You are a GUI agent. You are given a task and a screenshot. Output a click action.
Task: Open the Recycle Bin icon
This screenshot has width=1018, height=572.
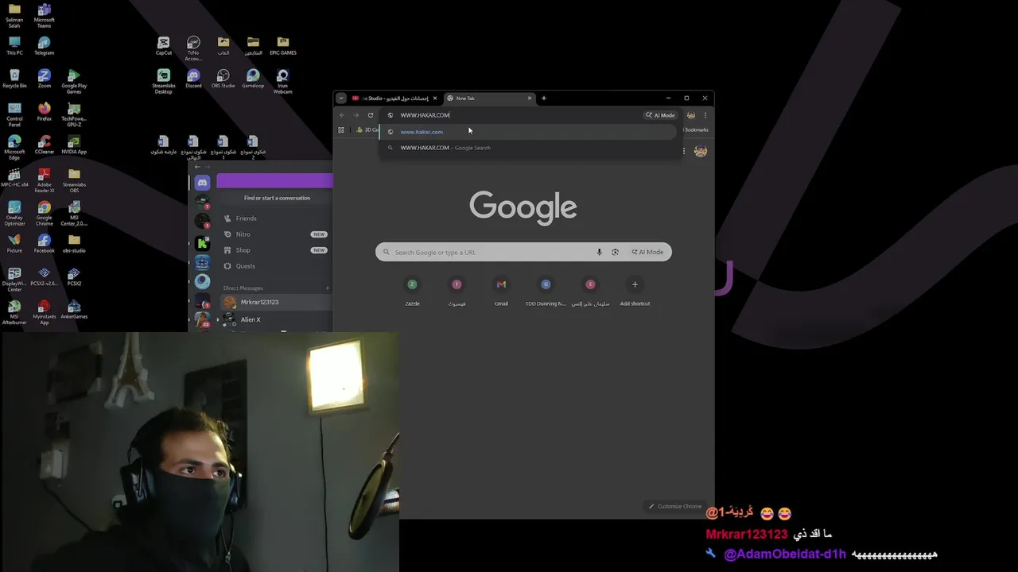pyautogui.click(x=14, y=79)
